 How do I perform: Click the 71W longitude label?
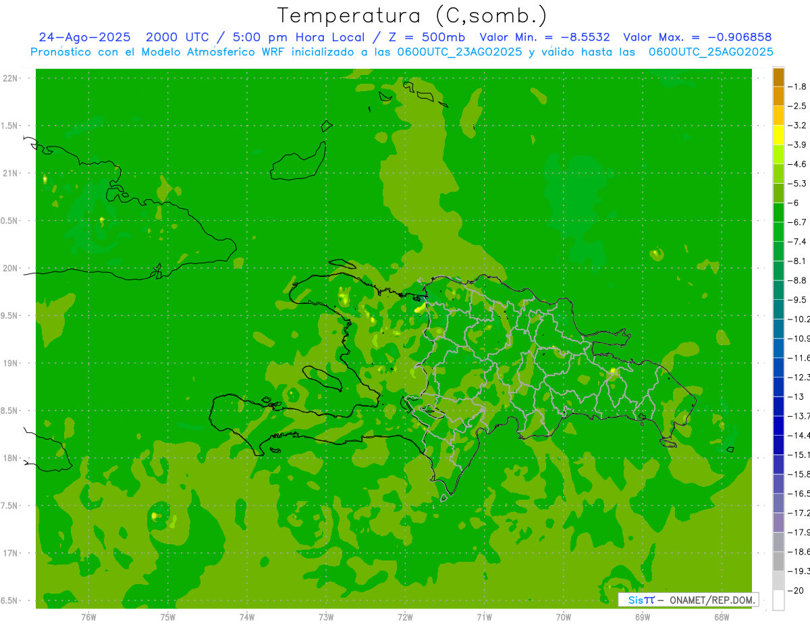[484, 617]
